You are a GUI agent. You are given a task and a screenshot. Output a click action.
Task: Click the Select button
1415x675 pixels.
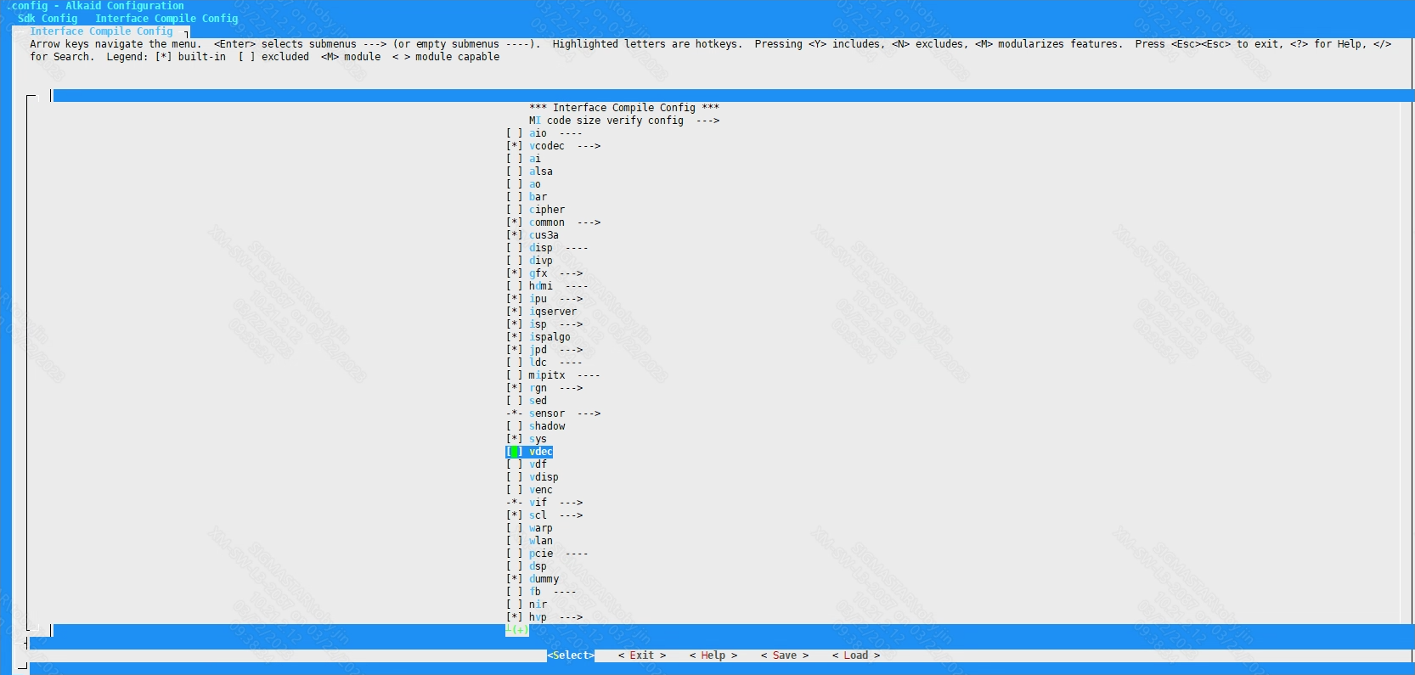tap(571, 655)
